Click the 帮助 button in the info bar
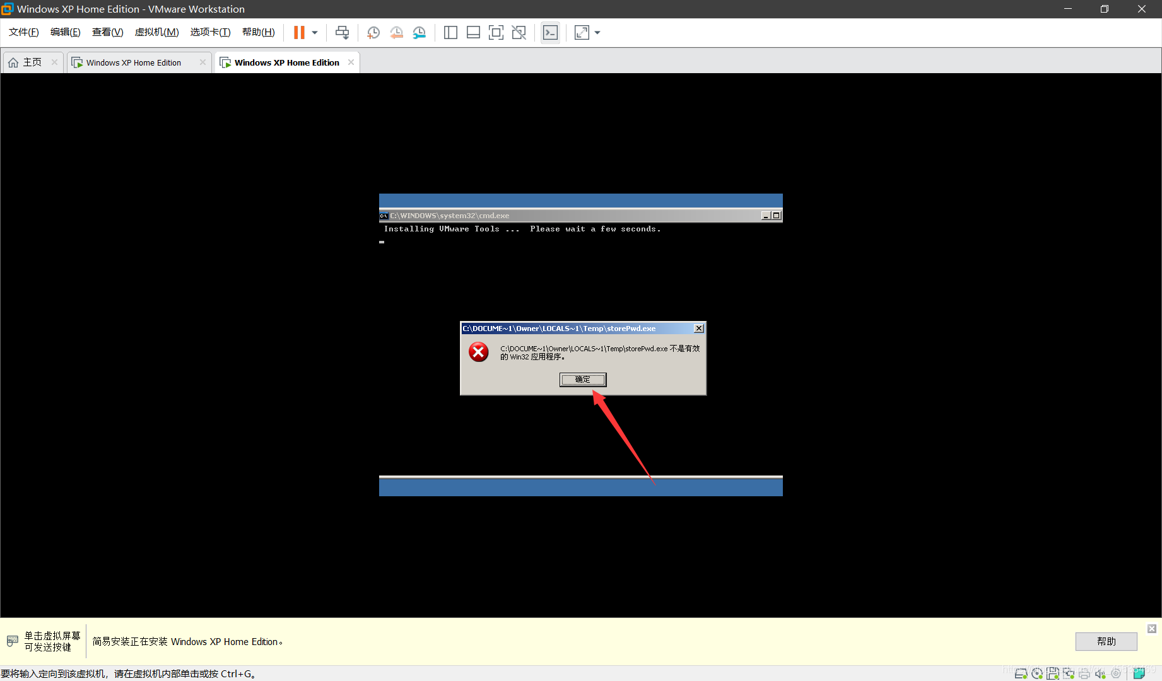This screenshot has height=681, width=1162. (1106, 641)
